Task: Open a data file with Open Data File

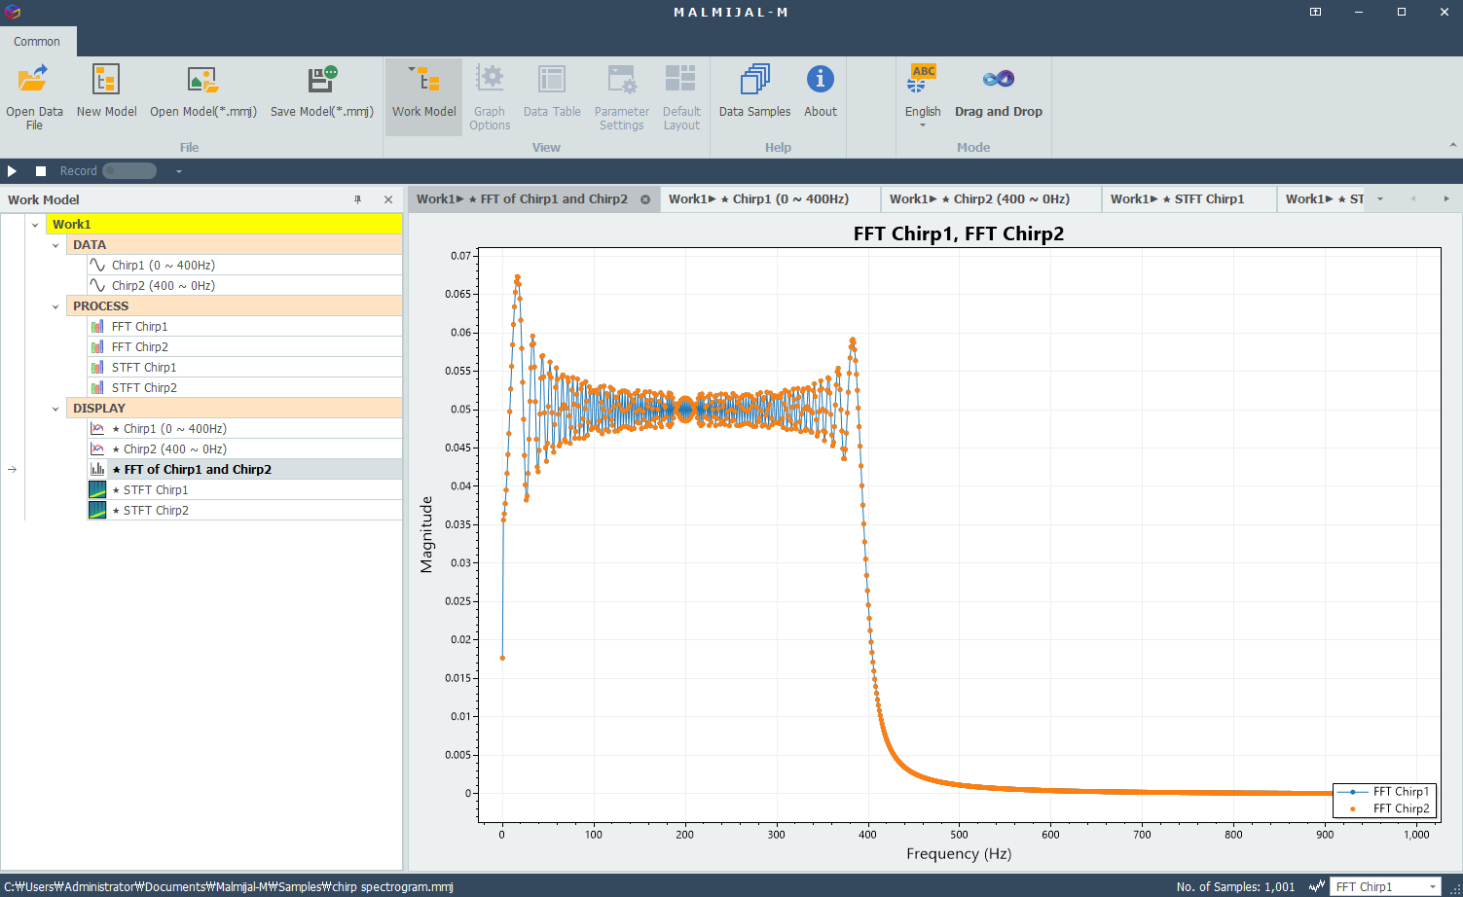Action: [x=34, y=96]
